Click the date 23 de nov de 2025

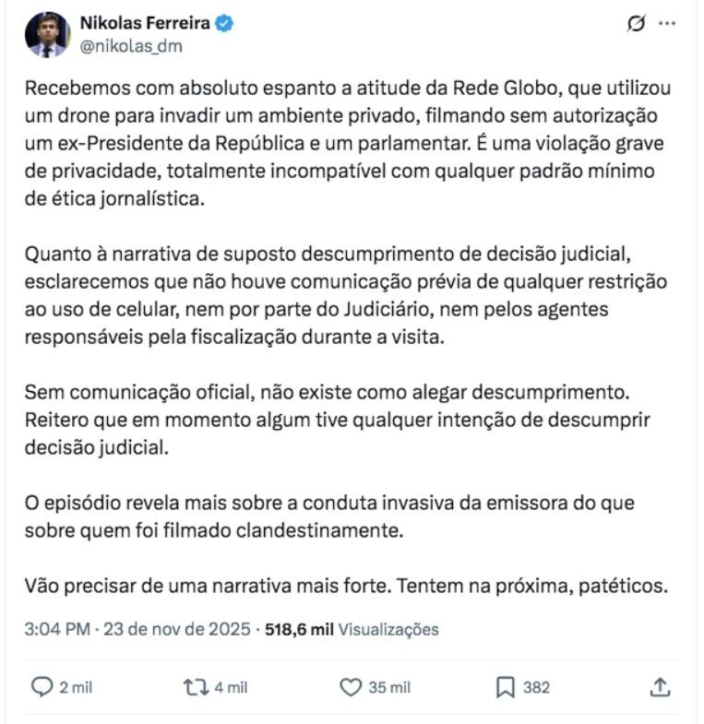[176, 630]
